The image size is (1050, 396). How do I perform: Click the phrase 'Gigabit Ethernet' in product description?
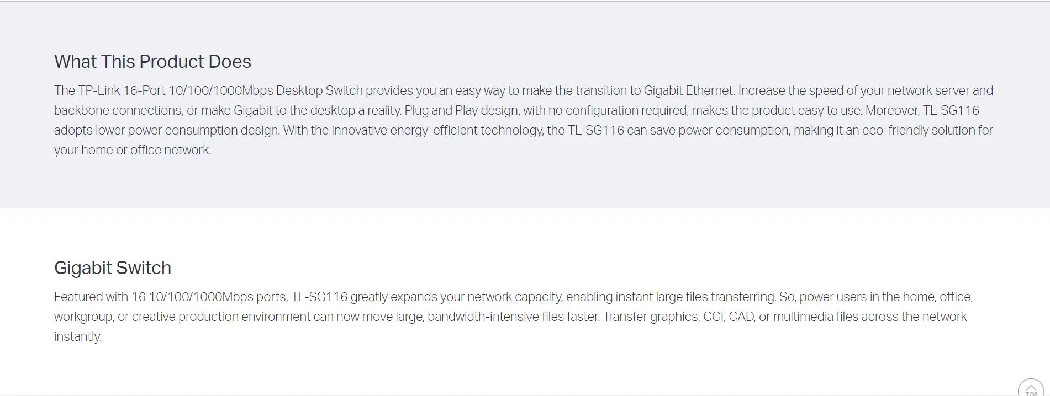[689, 90]
